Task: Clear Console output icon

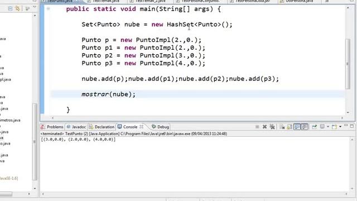Action: (x=282, y=127)
